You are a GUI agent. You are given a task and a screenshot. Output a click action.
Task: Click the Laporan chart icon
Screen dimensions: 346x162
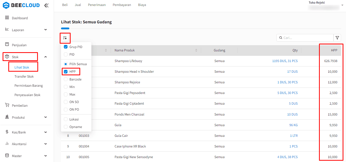(7, 29)
